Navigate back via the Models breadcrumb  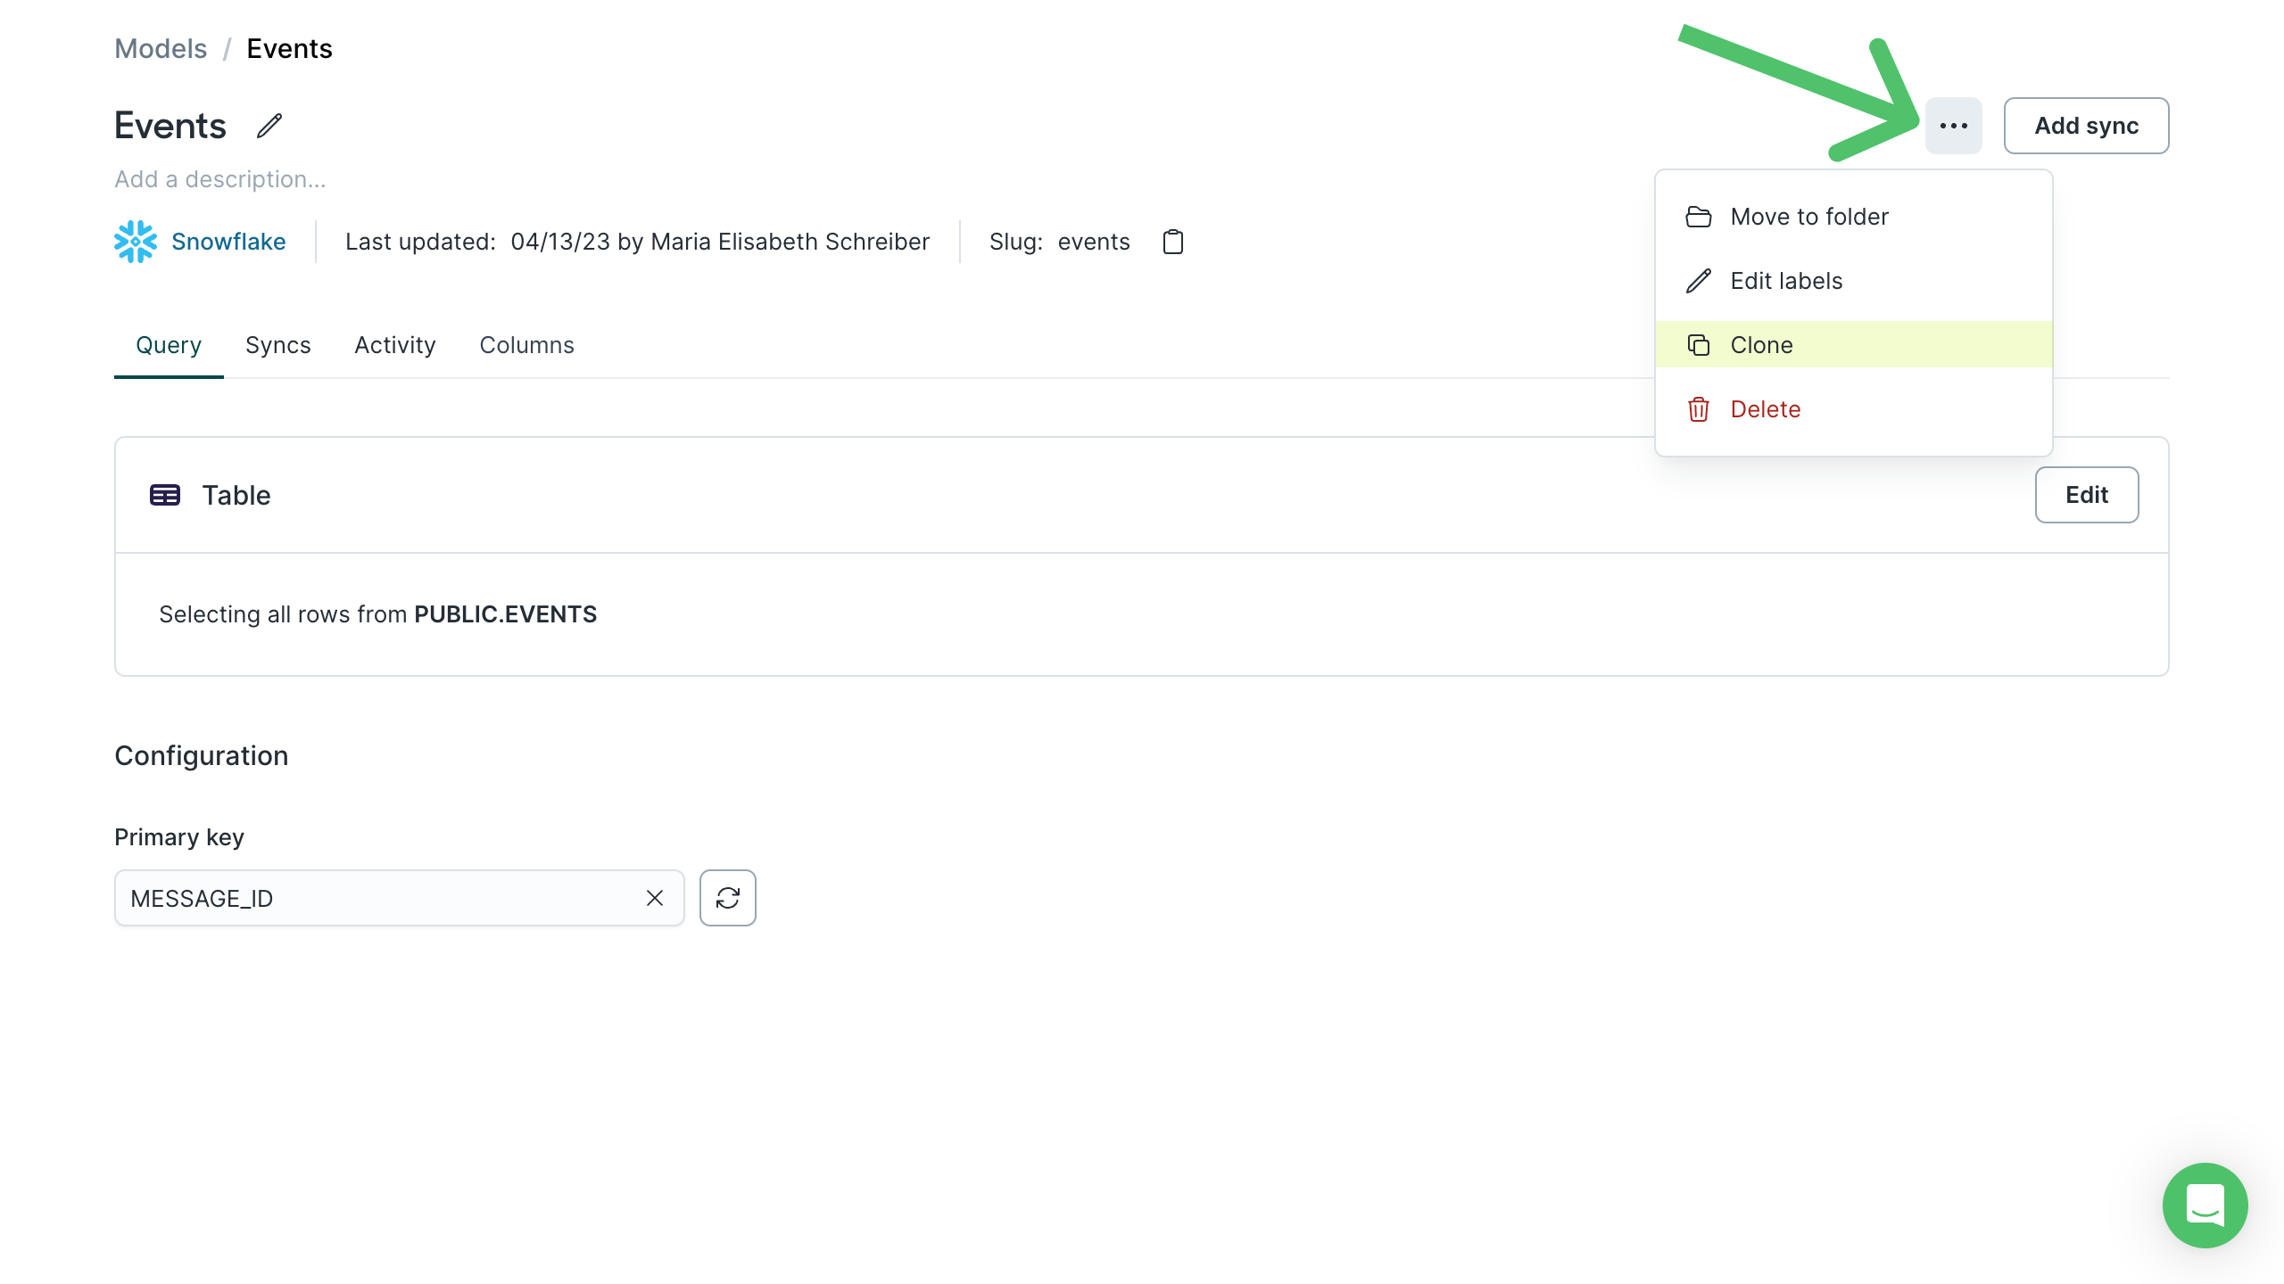point(161,48)
